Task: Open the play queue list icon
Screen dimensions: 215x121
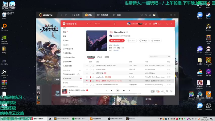Action: click(x=171, y=91)
